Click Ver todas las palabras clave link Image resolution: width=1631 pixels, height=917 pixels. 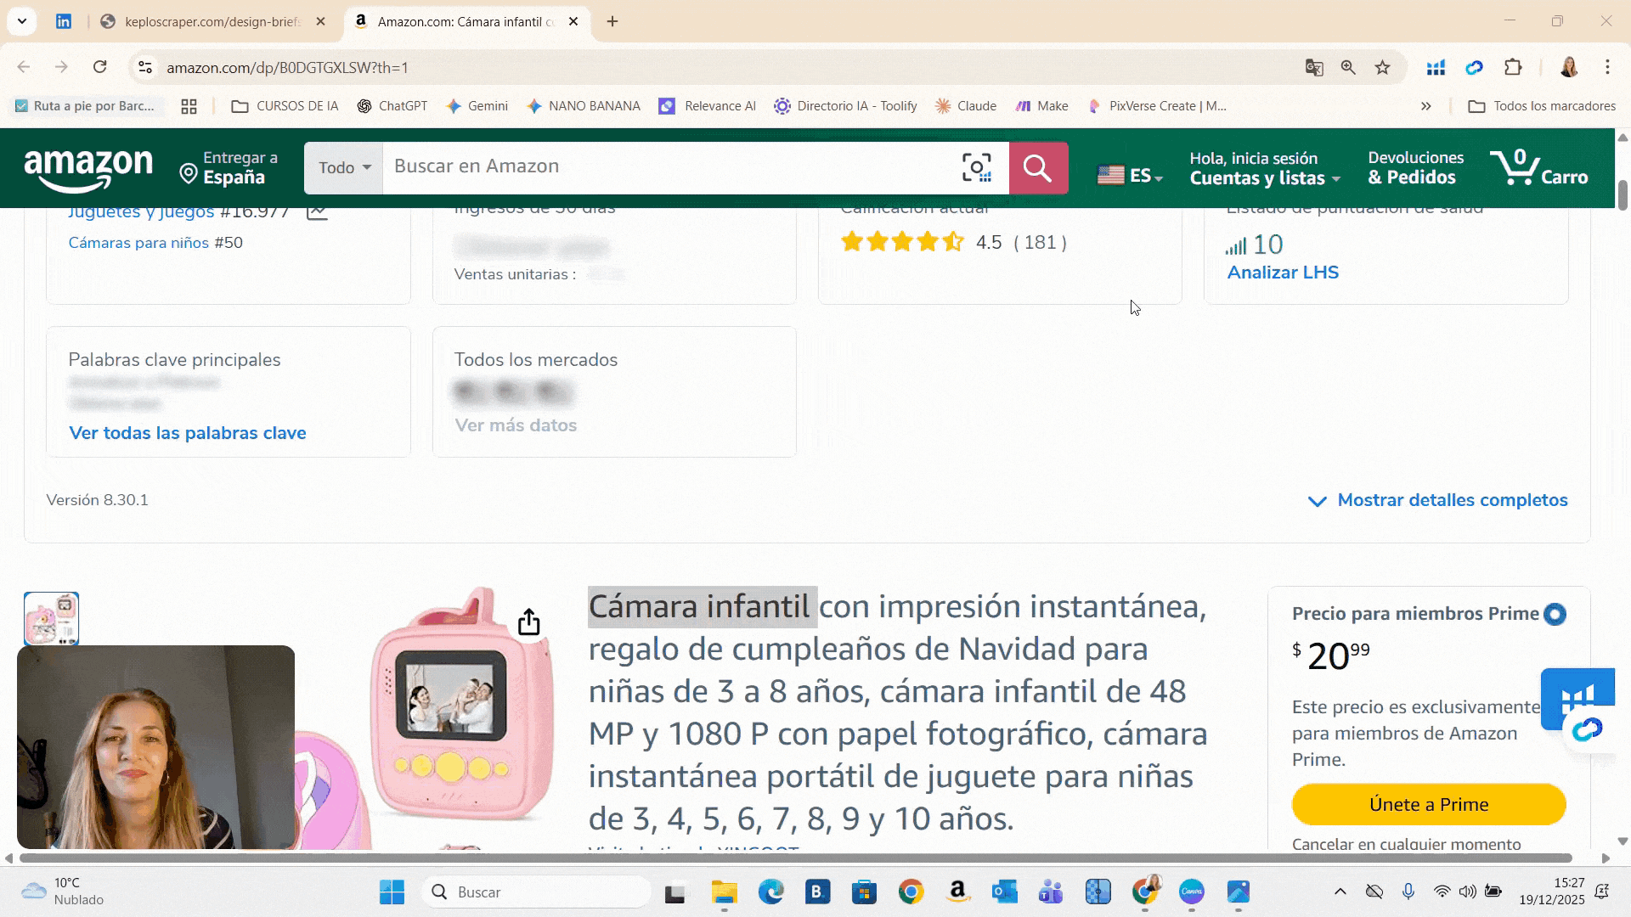(187, 433)
